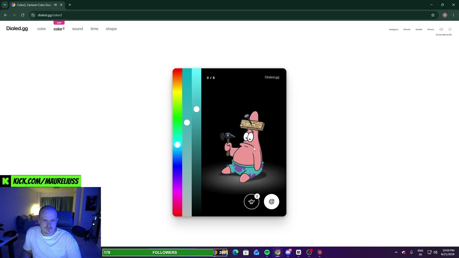Select the color² game tab
This screenshot has width=459, height=258.
click(x=59, y=29)
